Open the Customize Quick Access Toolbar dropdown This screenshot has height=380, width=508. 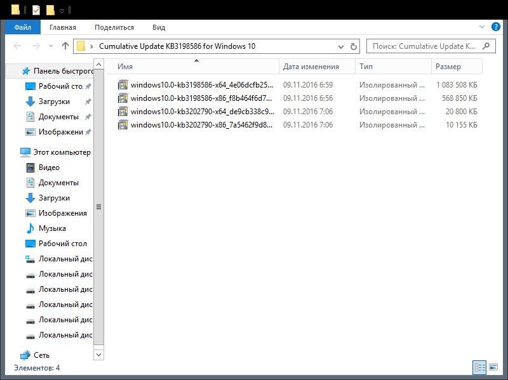(x=62, y=11)
